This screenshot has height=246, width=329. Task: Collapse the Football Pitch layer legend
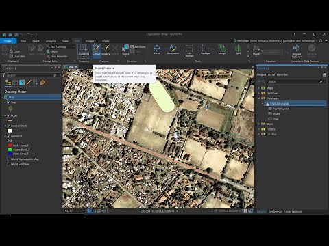pos(5,126)
